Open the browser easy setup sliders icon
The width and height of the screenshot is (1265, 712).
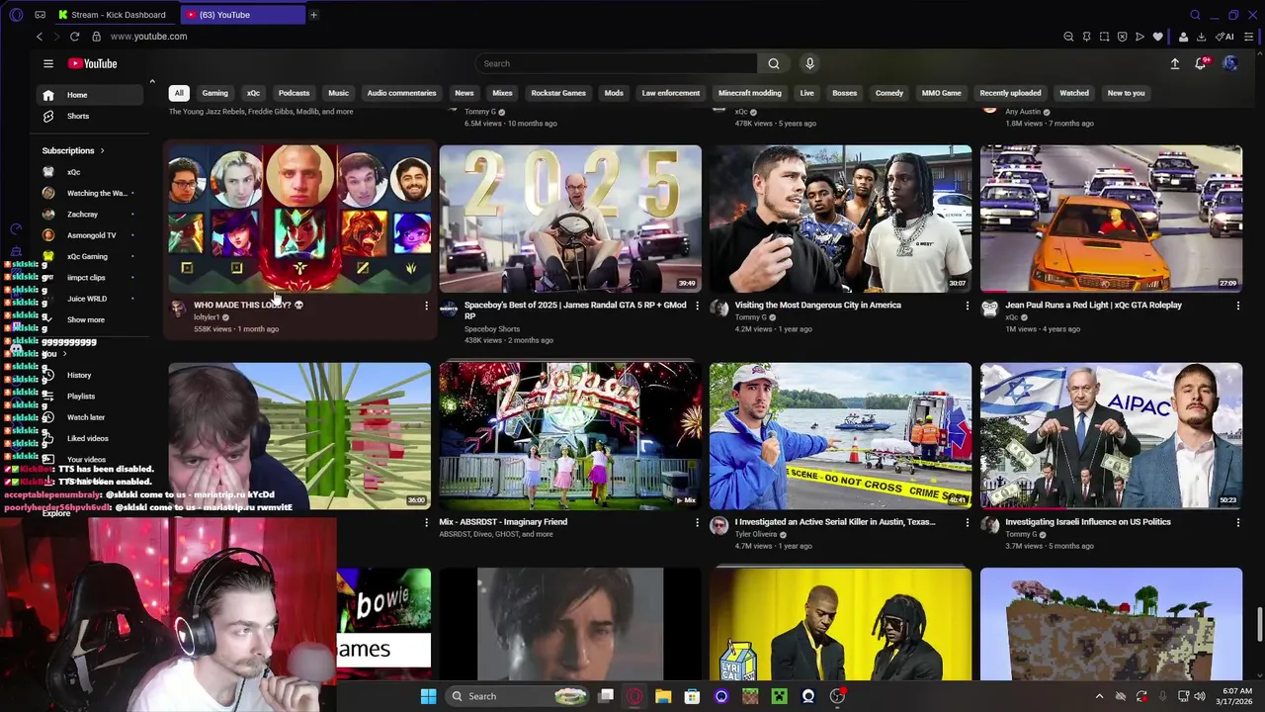[x=1249, y=37]
